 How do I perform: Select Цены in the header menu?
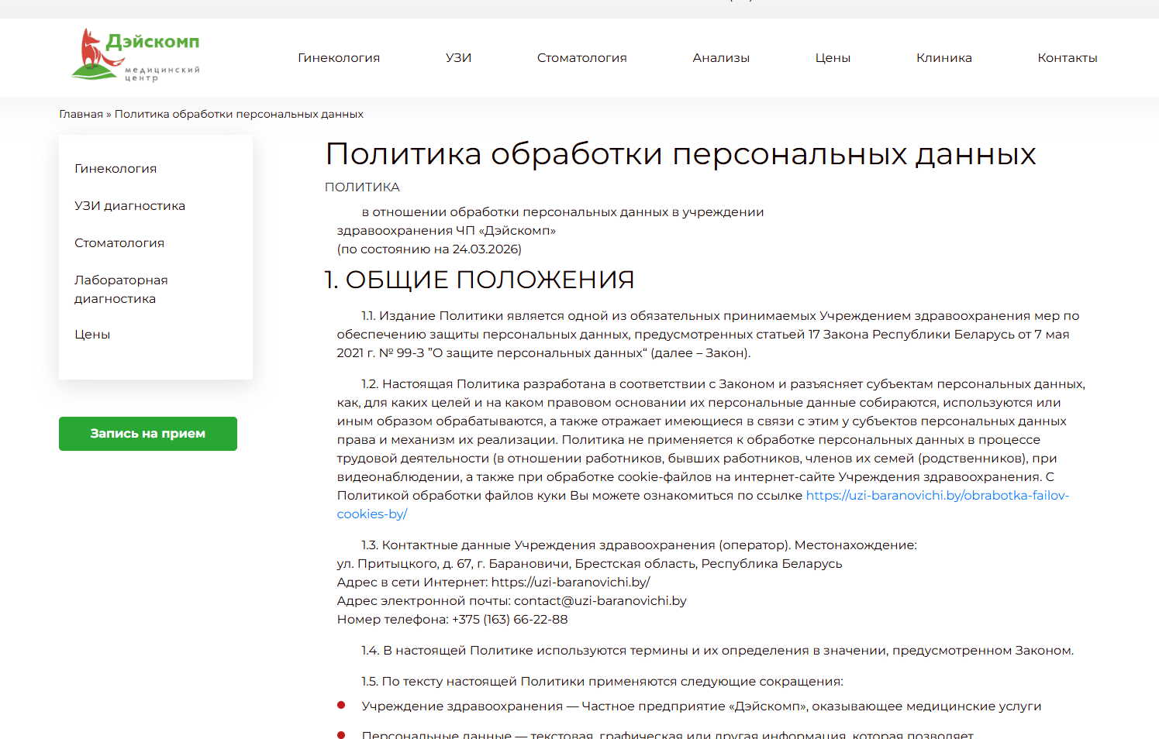click(x=833, y=58)
